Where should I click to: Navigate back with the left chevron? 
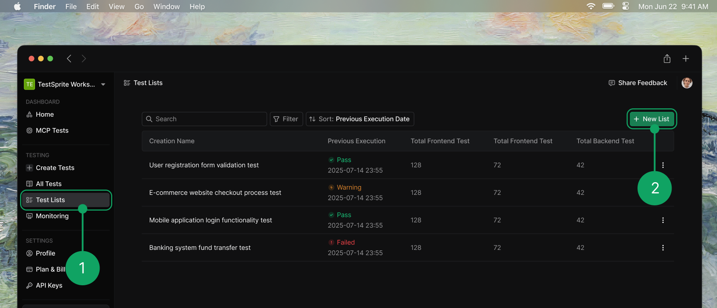[69, 59]
